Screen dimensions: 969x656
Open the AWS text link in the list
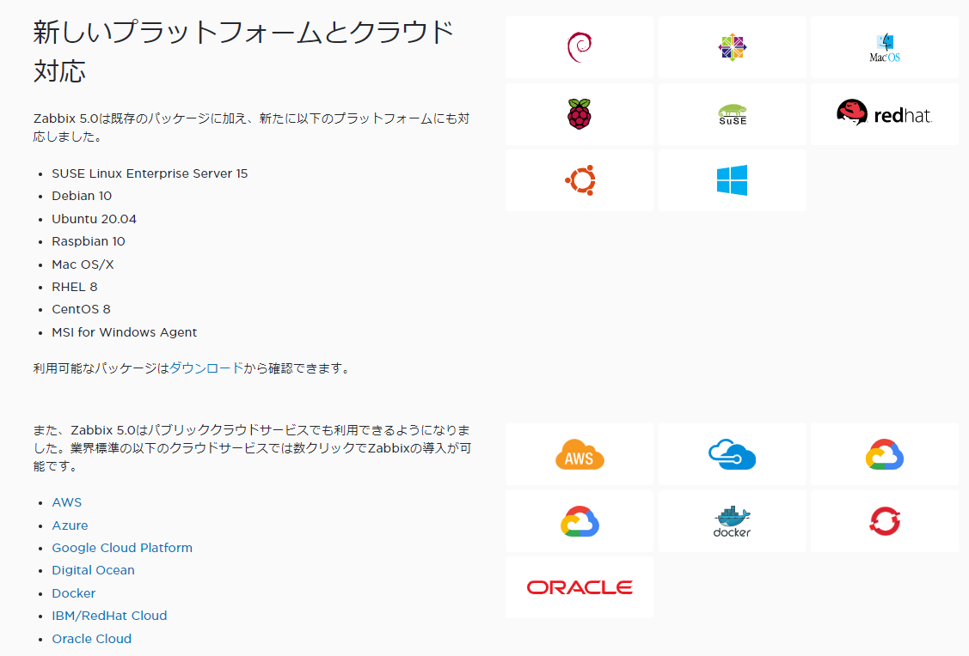click(x=67, y=502)
